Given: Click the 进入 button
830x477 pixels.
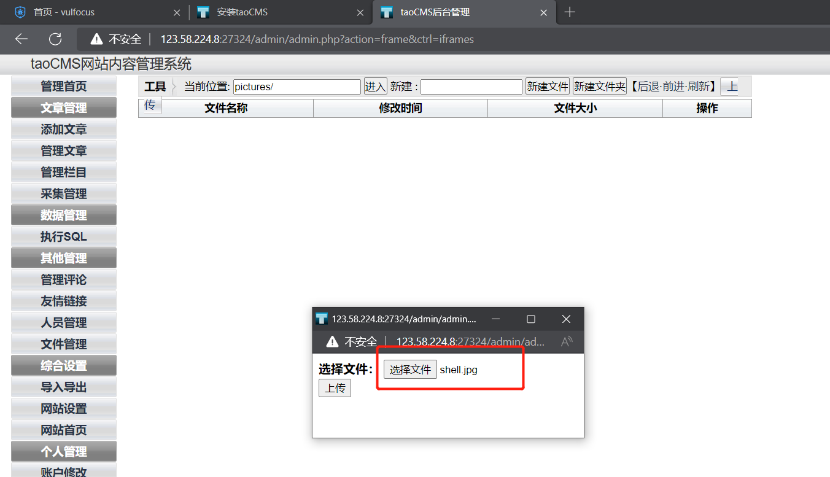Looking at the screenshot, I should click(x=376, y=87).
